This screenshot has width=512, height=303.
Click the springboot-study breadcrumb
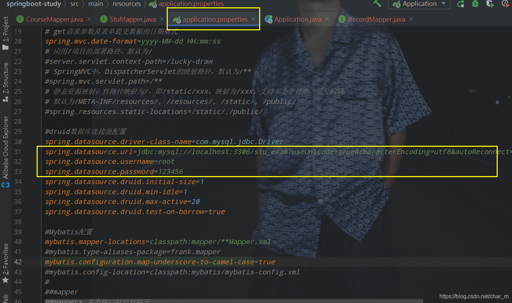(33, 4)
